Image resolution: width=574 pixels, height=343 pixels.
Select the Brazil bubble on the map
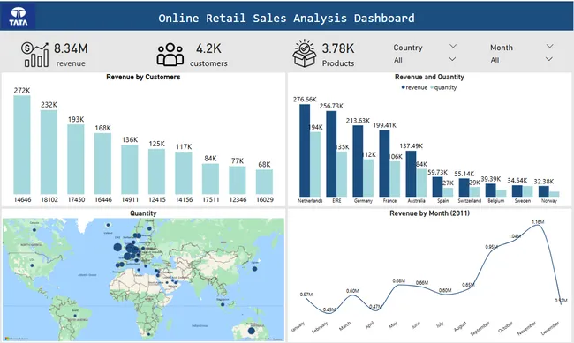pyautogui.click(x=75, y=315)
